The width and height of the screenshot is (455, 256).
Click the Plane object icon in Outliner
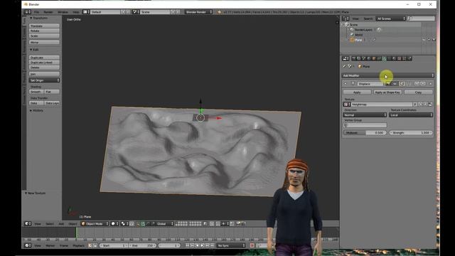tap(352, 40)
